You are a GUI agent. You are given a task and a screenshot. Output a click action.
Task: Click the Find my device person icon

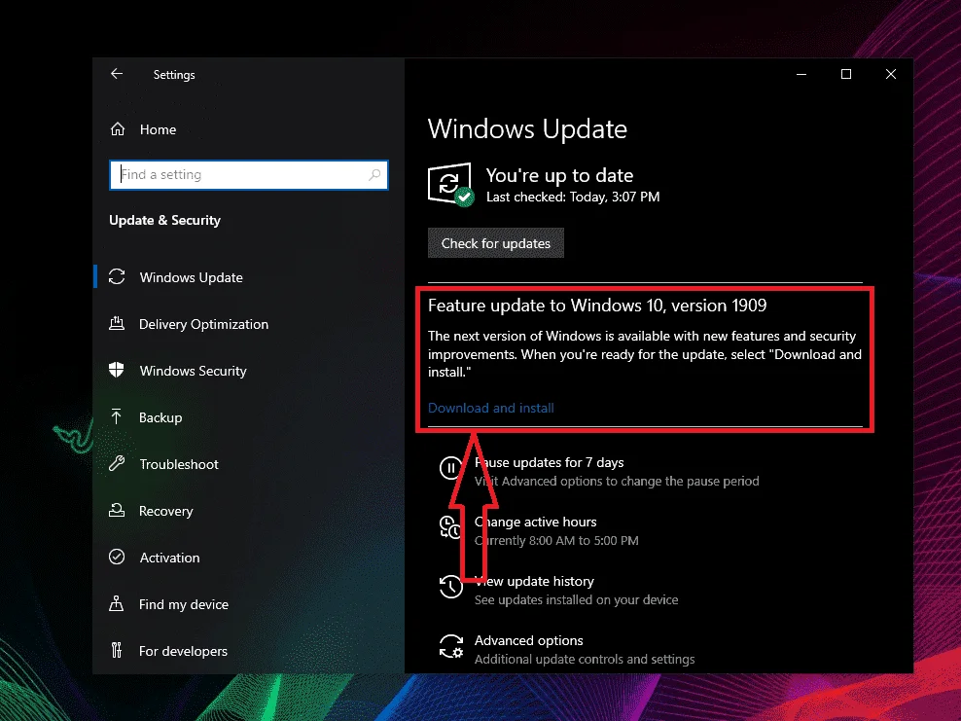(x=117, y=604)
